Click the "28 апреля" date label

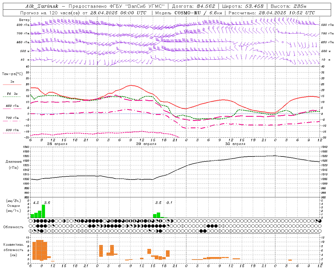click(57, 144)
